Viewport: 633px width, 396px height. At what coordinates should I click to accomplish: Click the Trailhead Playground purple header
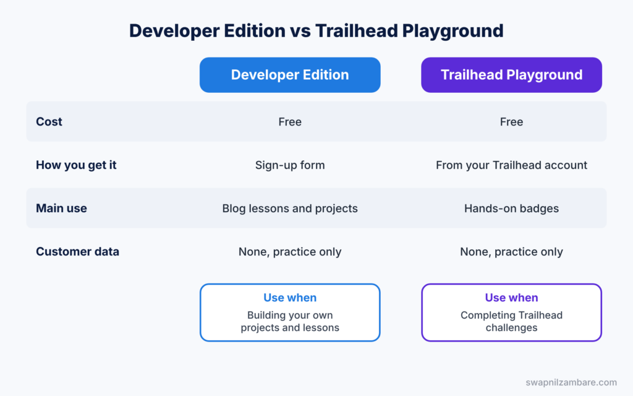click(x=511, y=75)
